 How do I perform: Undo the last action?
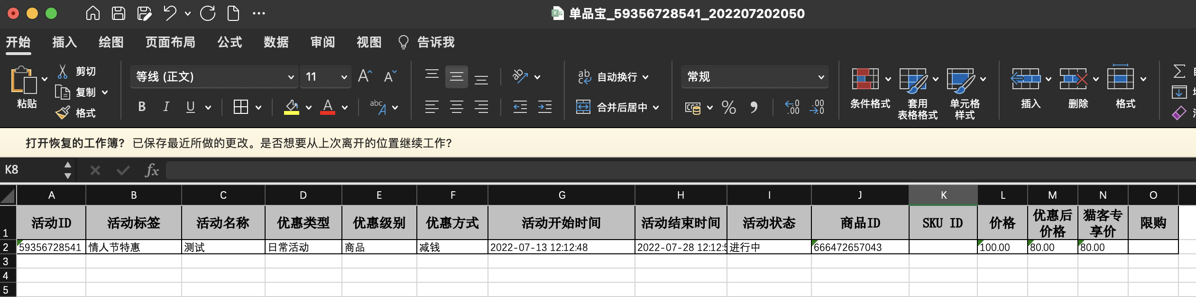[170, 13]
